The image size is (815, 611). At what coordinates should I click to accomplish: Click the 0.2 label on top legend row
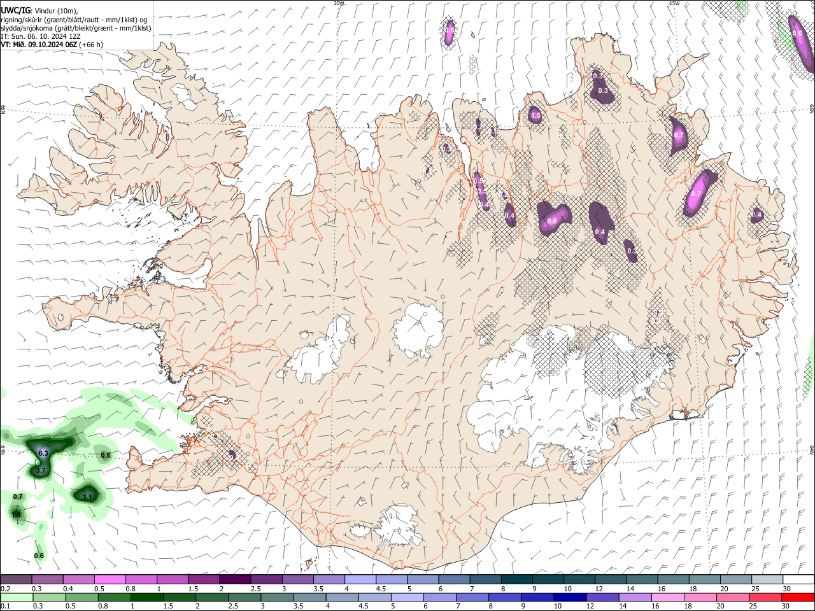pyautogui.click(x=6, y=589)
